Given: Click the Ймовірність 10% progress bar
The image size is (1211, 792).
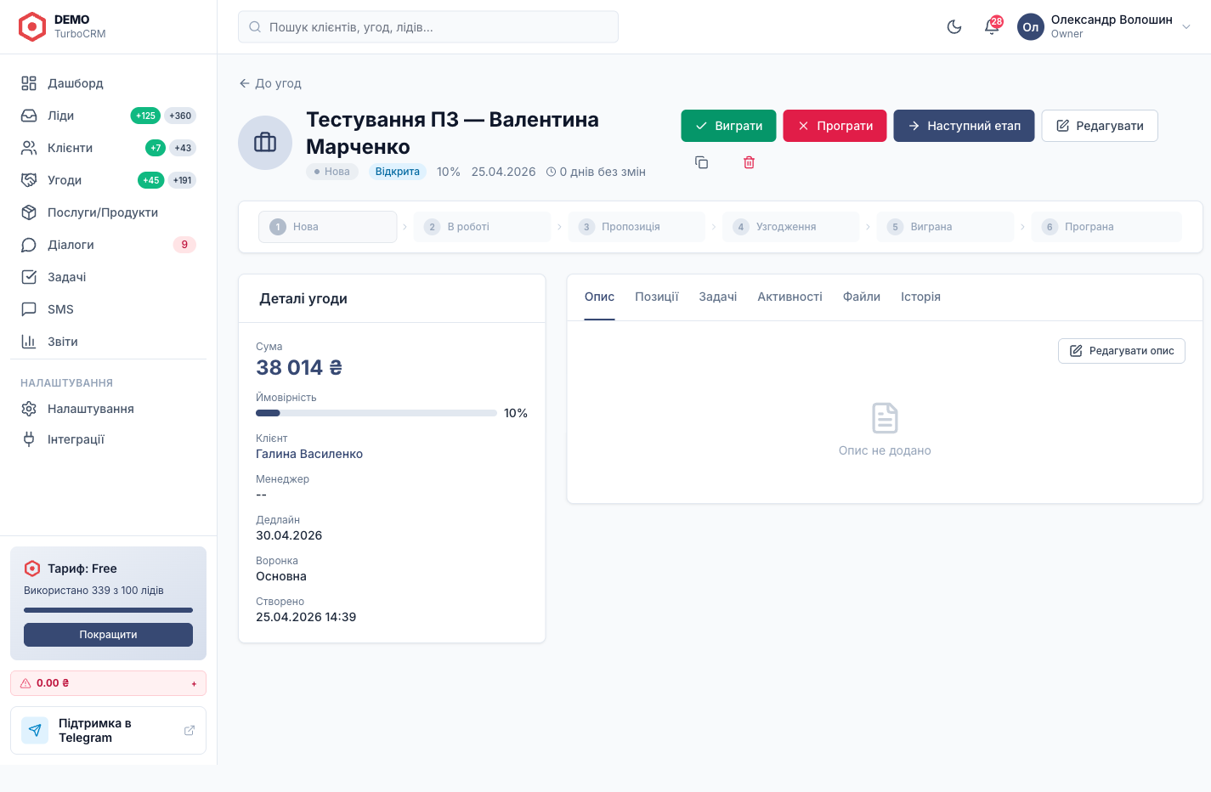Looking at the screenshot, I should coord(376,413).
